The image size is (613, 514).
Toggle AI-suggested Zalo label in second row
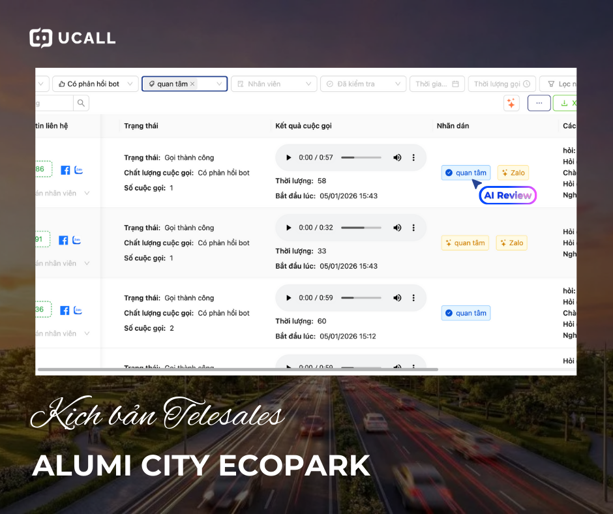point(511,243)
